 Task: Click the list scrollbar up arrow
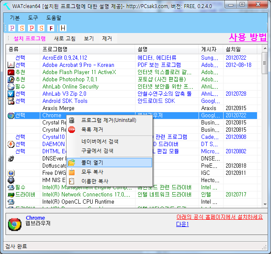[x=265, y=48]
